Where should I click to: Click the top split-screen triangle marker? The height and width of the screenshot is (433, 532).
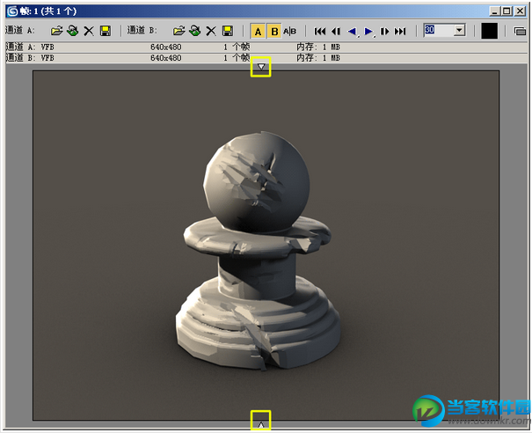tap(261, 67)
